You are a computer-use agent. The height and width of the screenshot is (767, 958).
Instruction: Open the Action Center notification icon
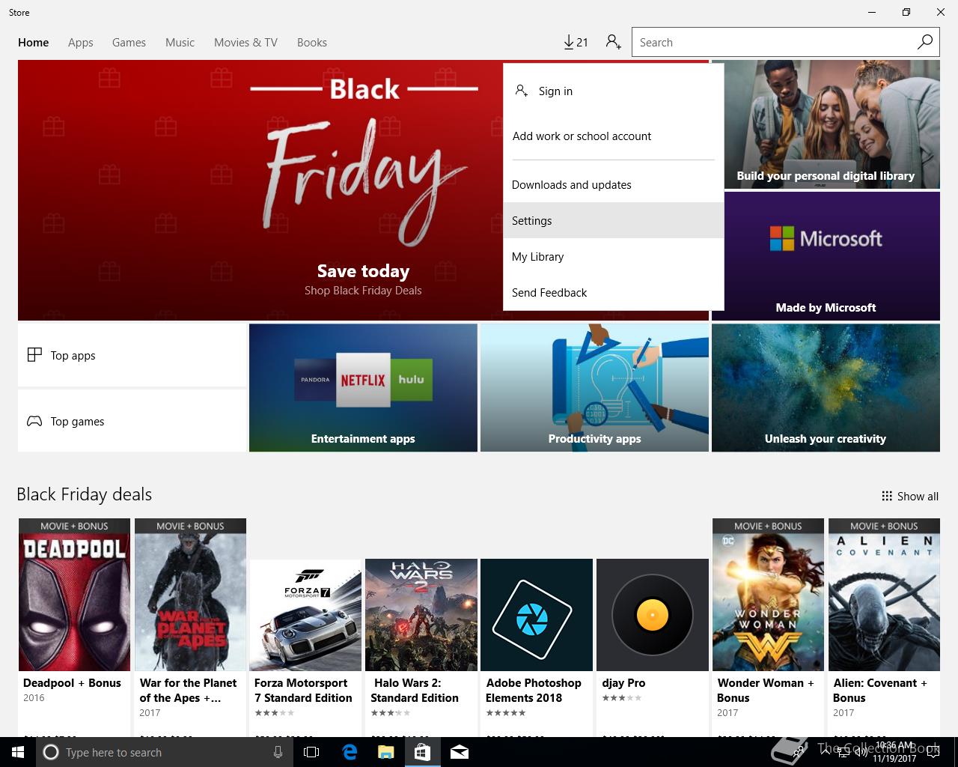pos(933,752)
